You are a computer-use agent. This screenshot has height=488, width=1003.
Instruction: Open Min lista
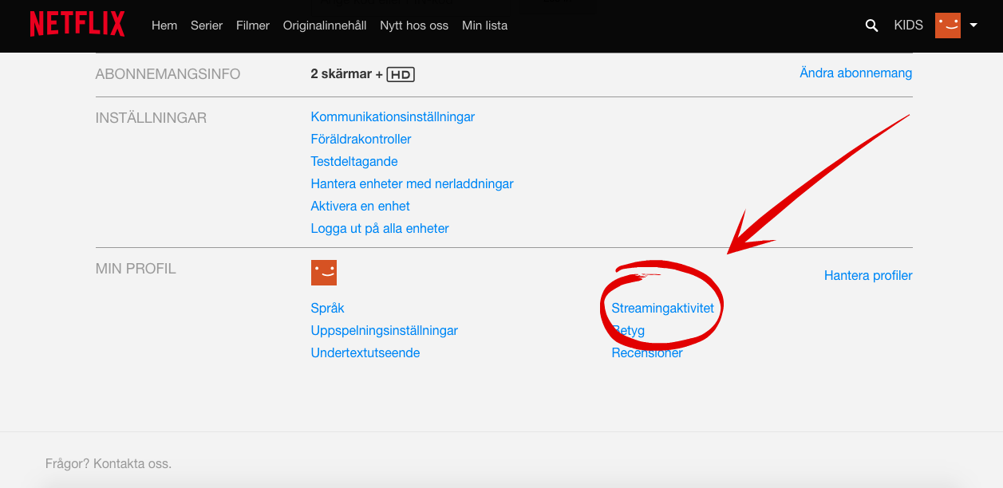485,26
